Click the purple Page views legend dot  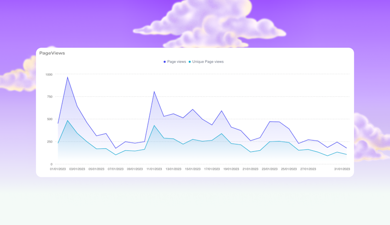point(164,61)
